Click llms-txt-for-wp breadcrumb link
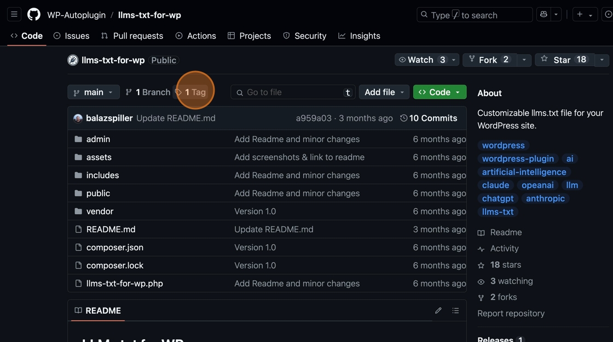Screen dimensions: 613x342 [x=149, y=15]
